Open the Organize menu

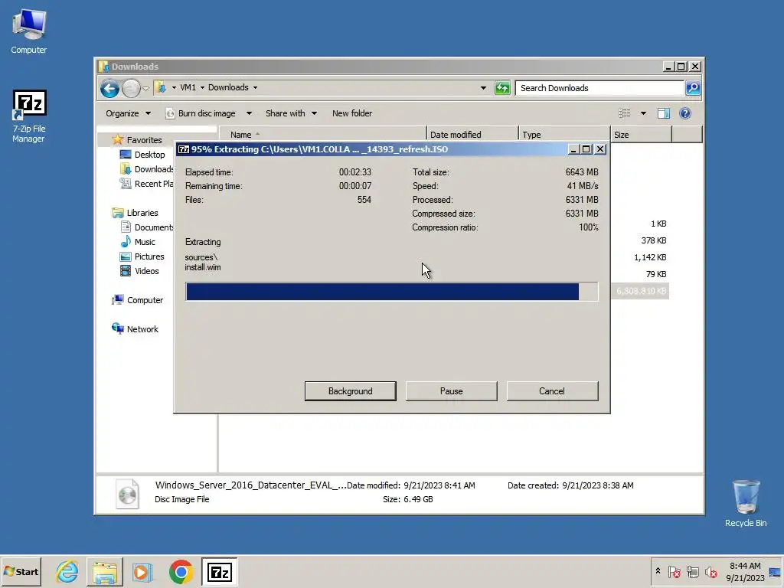tap(128, 113)
